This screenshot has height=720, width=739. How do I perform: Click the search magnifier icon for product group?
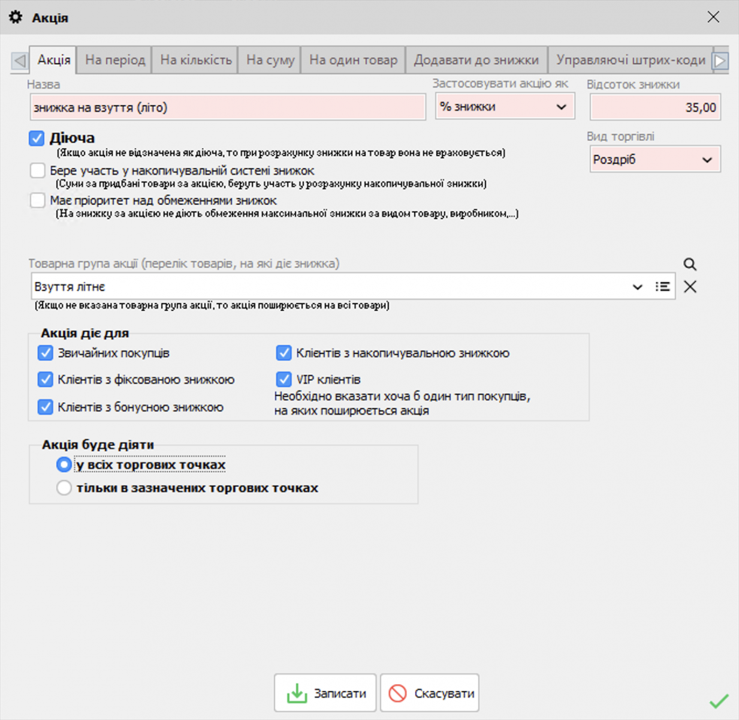690,264
